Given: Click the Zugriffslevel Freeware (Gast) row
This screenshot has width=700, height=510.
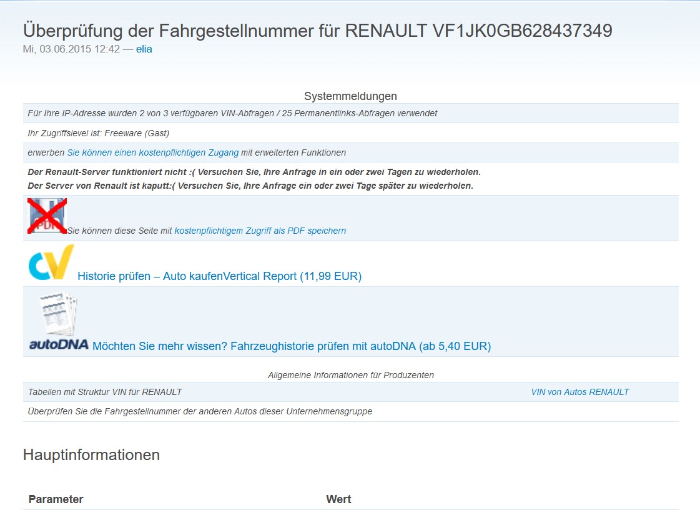Looking at the screenshot, I should pos(98,133).
